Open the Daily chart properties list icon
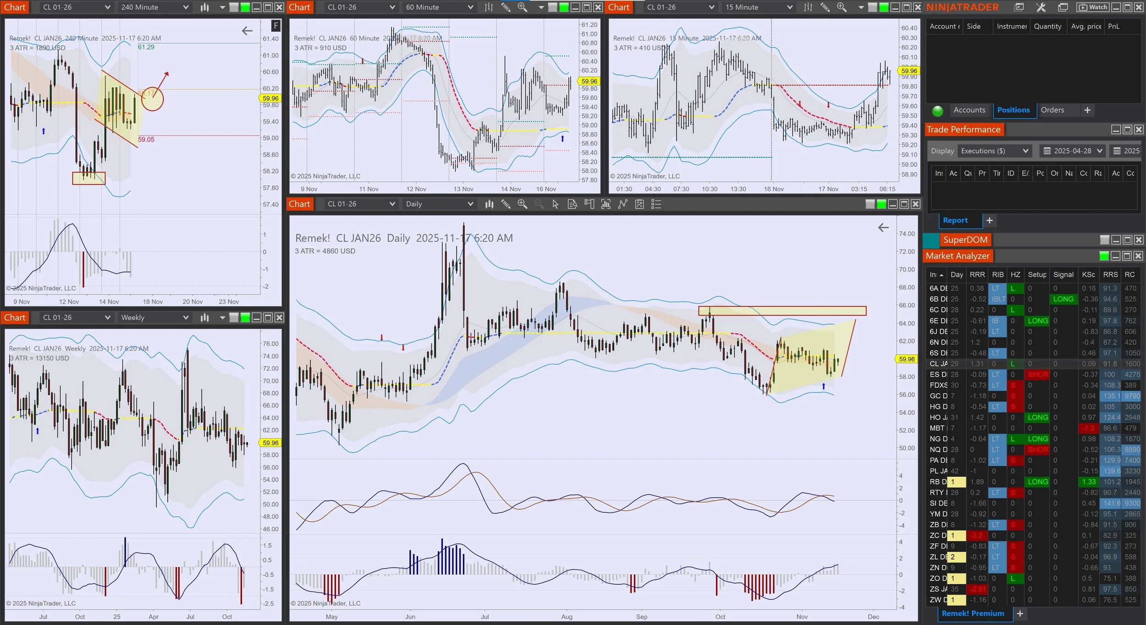The image size is (1146, 625). pos(656,204)
